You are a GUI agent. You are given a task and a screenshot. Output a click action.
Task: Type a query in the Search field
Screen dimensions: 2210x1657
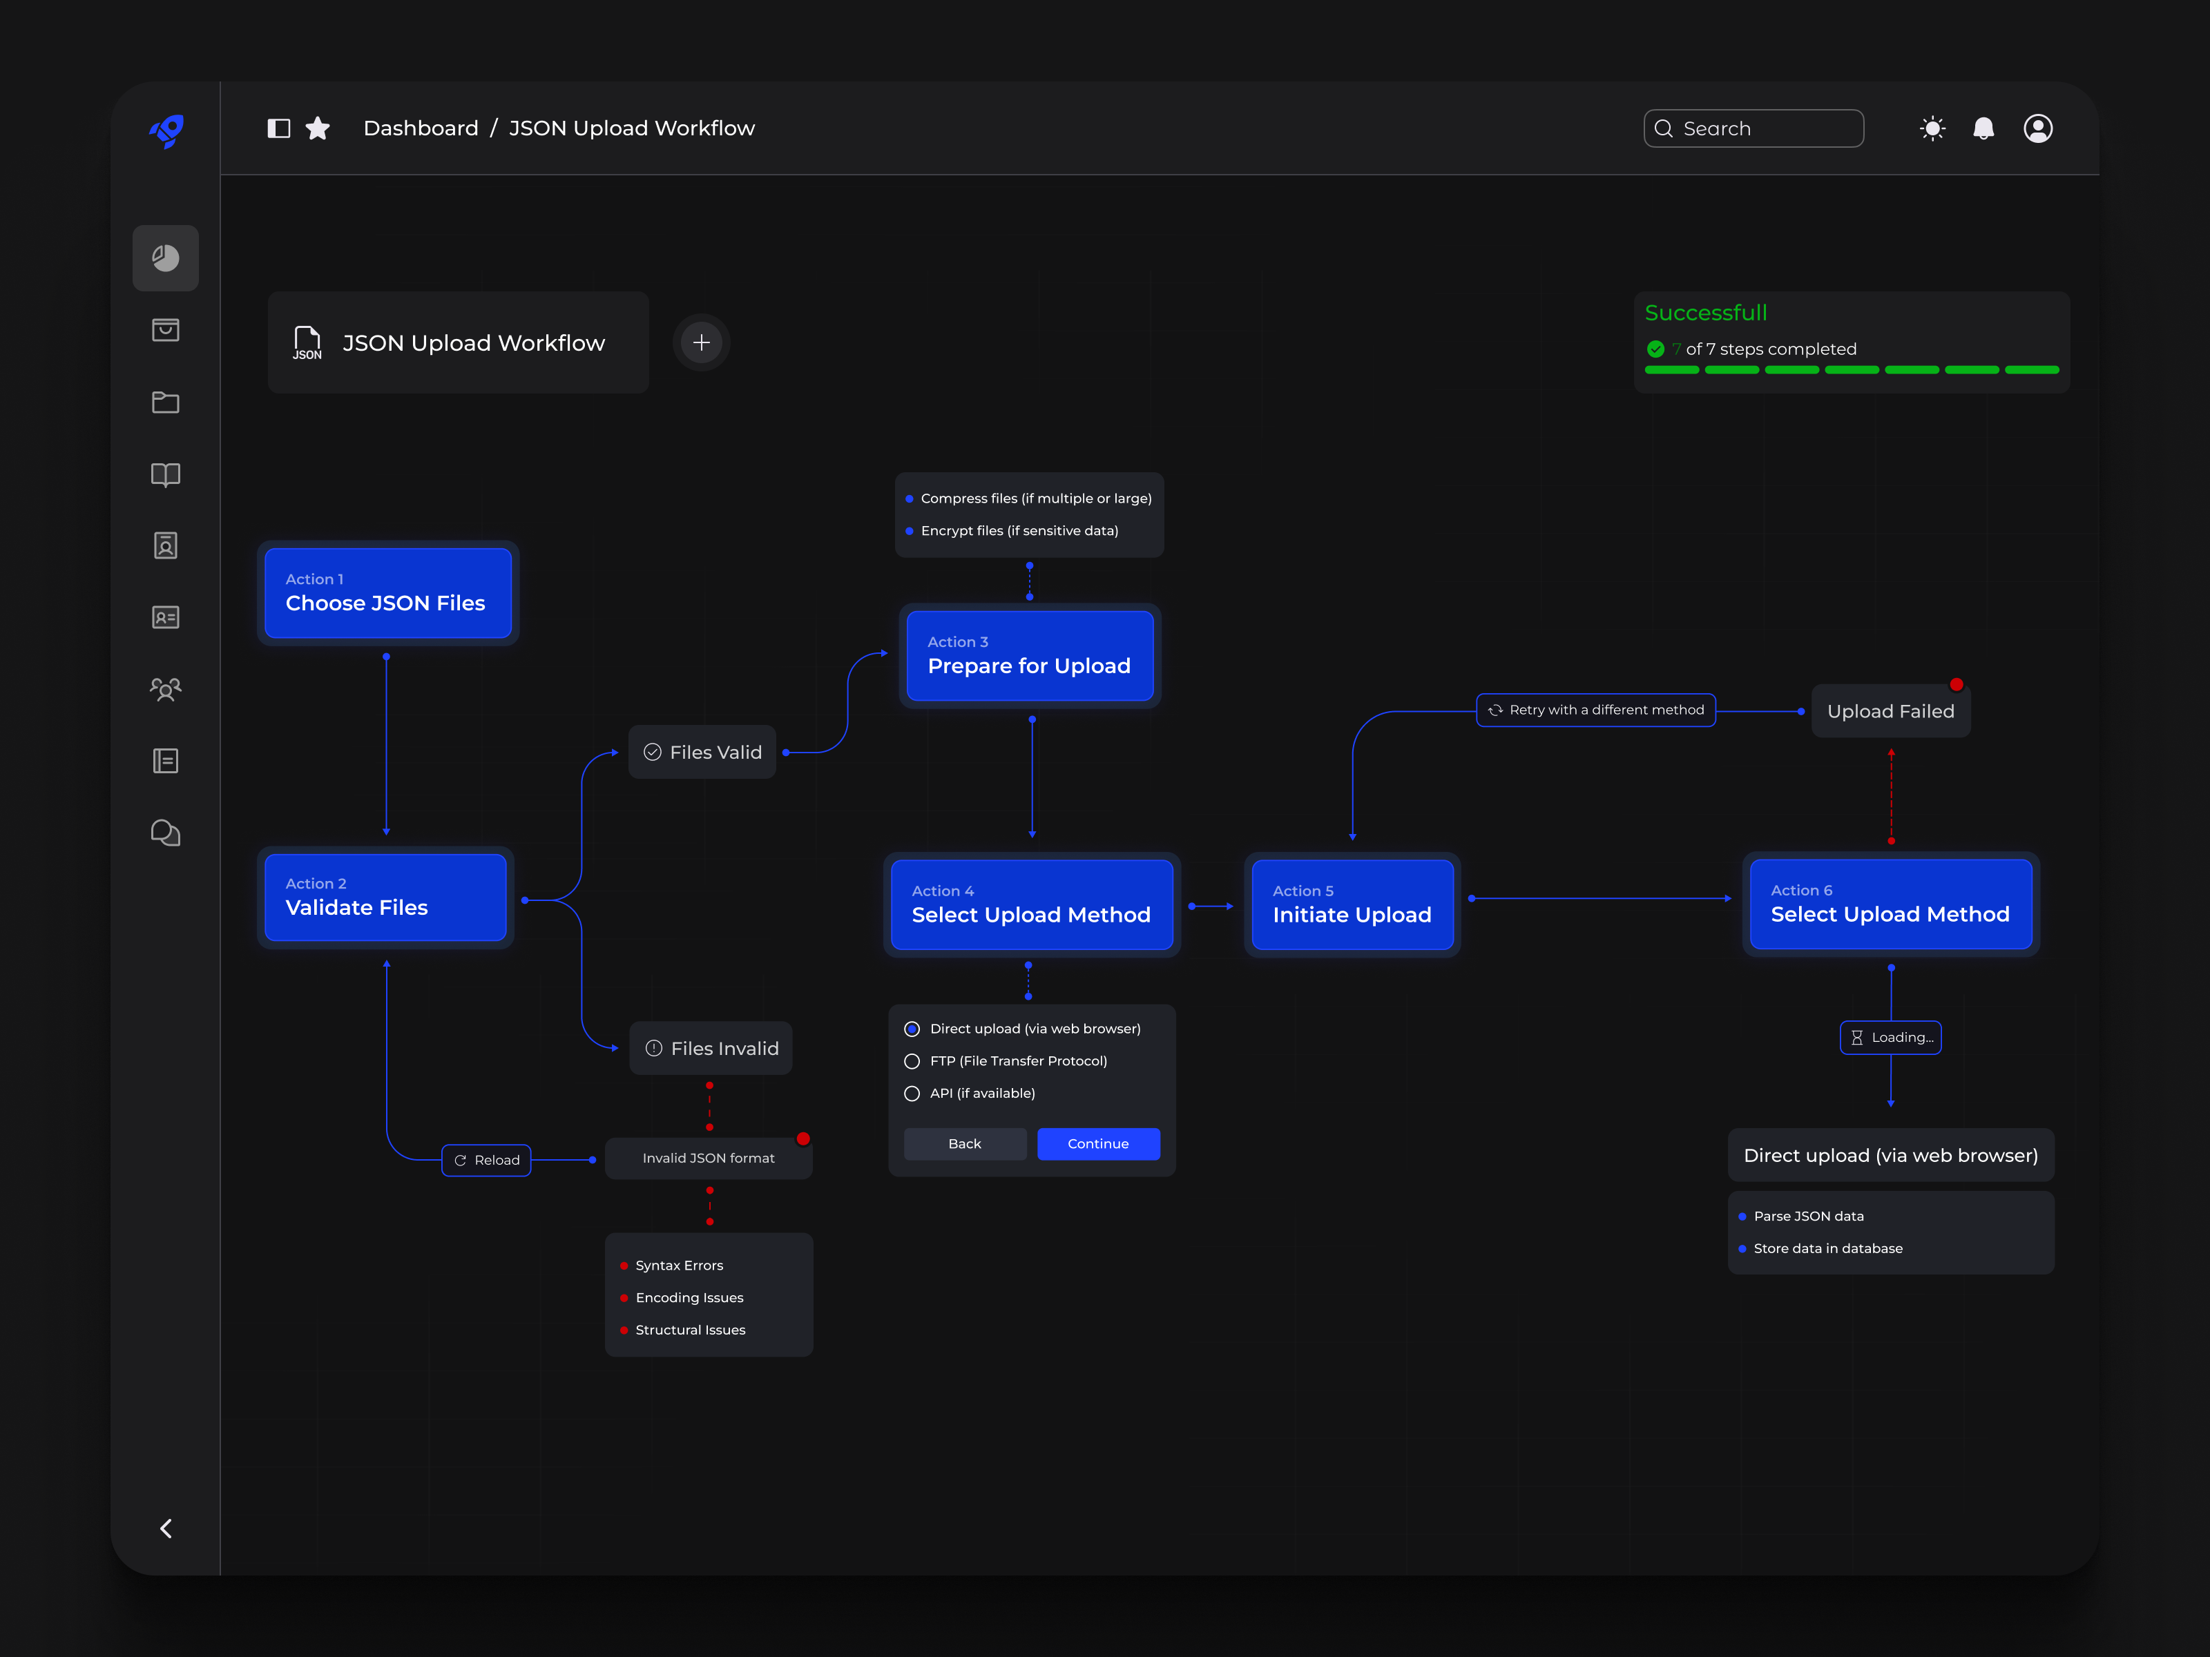coord(1753,128)
